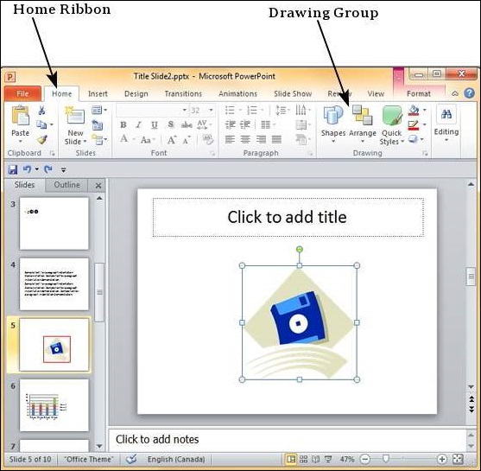
Task: Undo the last action
Action: coord(27,169)
